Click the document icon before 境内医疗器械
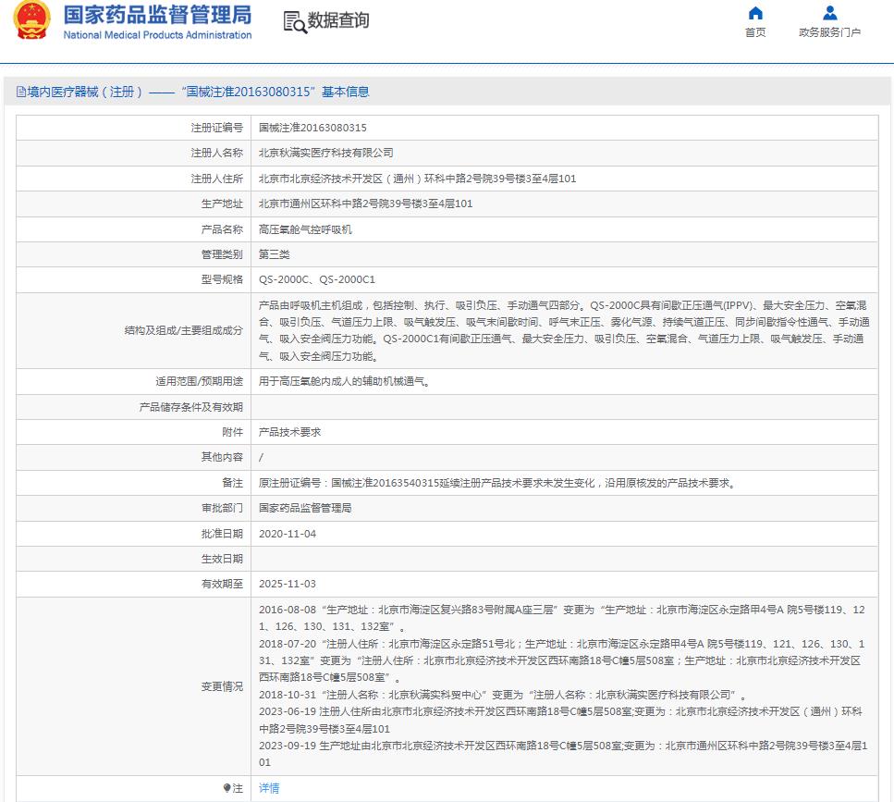894x802 pixels. click(20, 92)
